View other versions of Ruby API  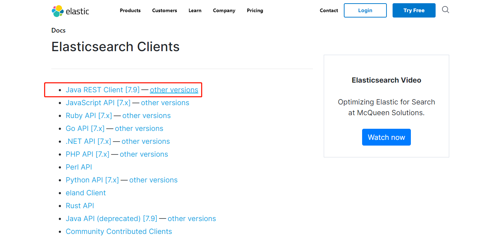[146, 116]
